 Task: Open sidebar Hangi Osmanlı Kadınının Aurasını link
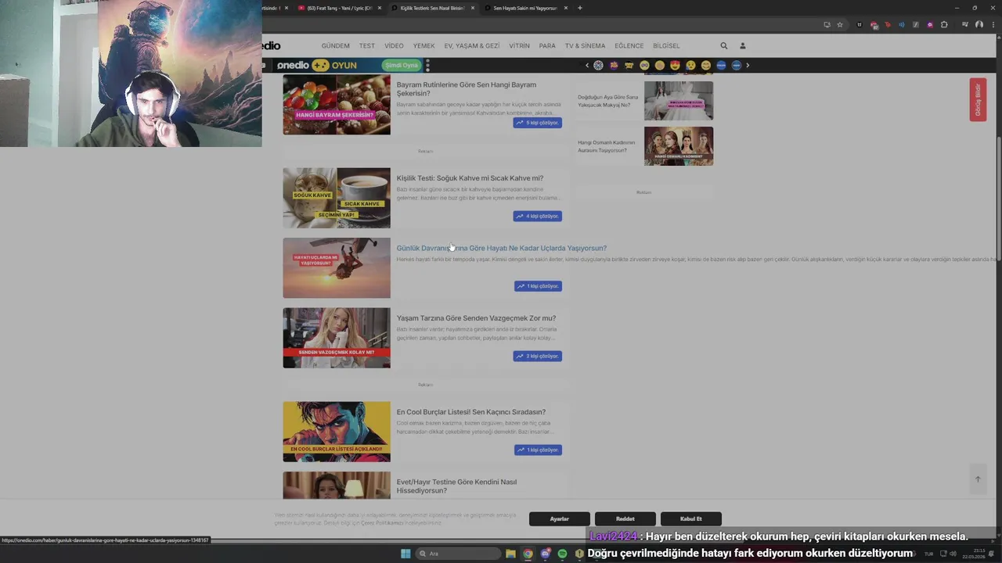pos(607,146)
